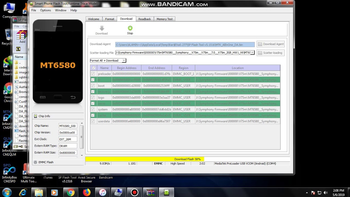Viewport: 350px width, 197px height.
Task: Switch to the Readback tab
Action: [144, 19]
